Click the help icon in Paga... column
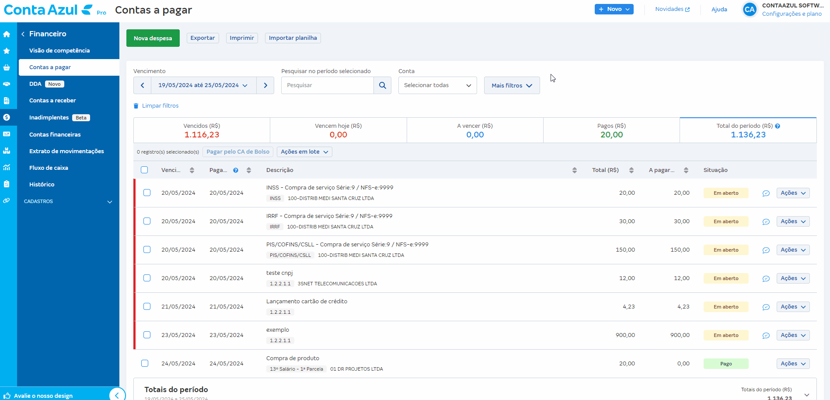The image size is (830, 400). click(236, 170)
